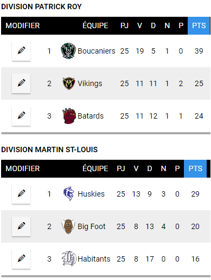Click the Huskies edit pencil icon
This screenshot has width=211, height=280.
(21, 194)
